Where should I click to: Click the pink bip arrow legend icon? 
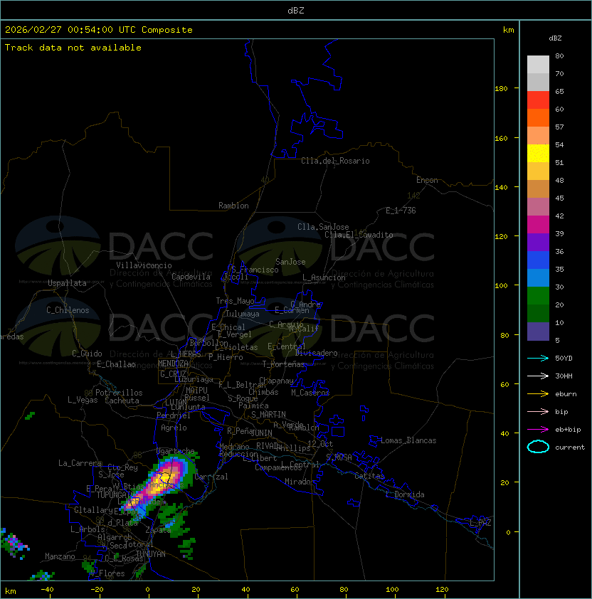coord(538,411)
